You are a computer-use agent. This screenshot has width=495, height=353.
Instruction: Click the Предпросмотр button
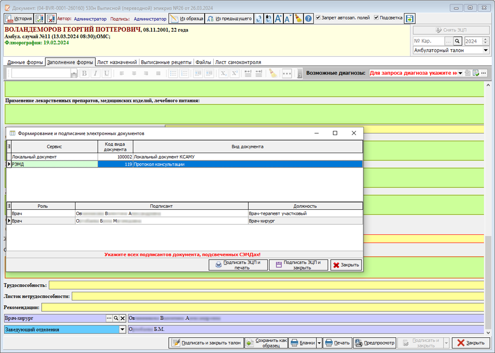coord(374,343)
